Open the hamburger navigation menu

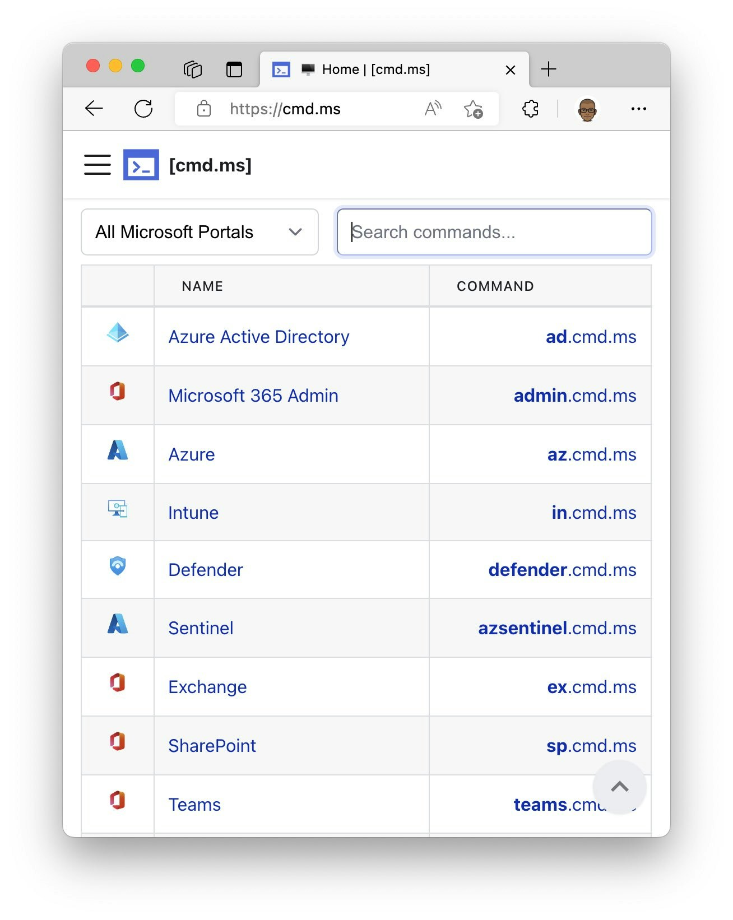tap(98, 165)
